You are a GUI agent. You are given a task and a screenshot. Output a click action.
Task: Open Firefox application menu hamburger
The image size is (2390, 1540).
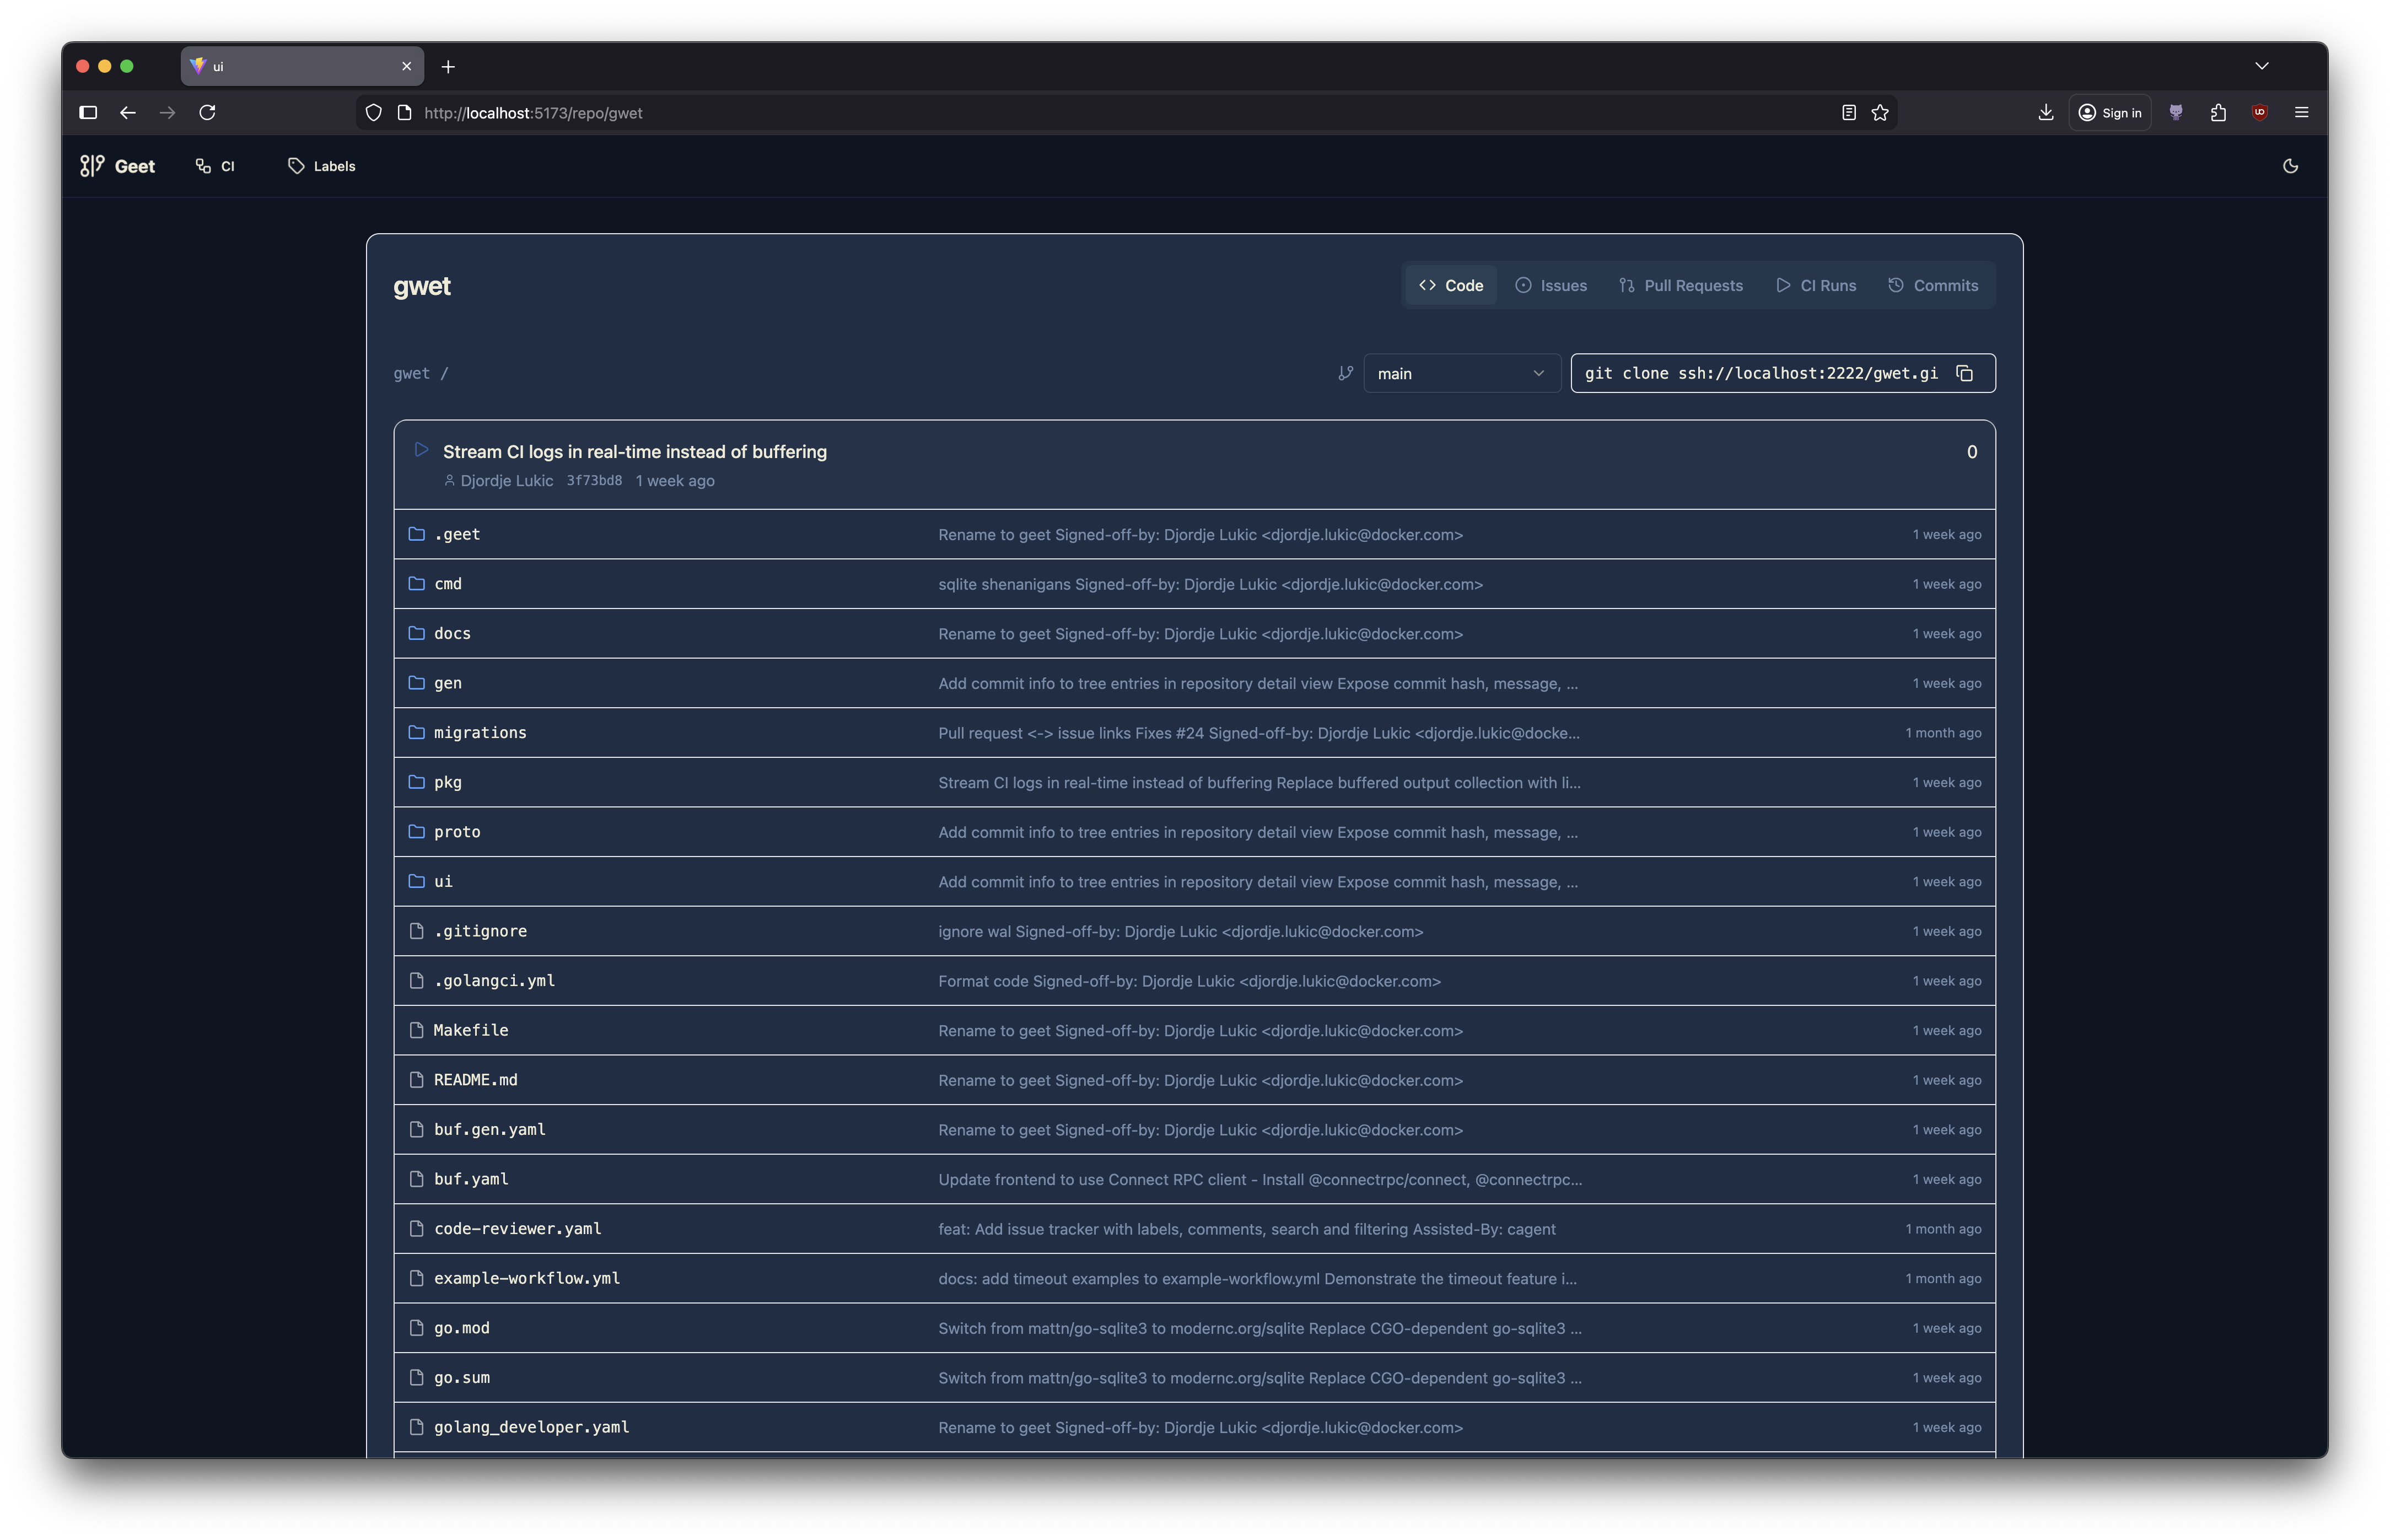(2301, 113)
